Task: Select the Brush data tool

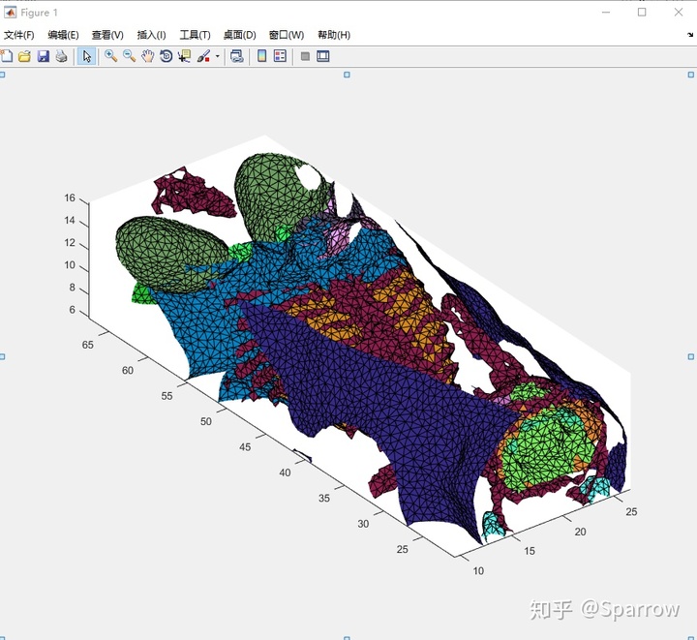Action: 203,56
